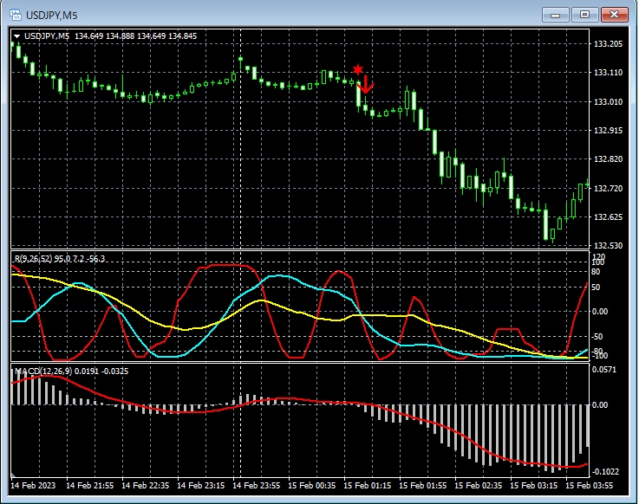The image size is (639, 504).
Task: Click the red star signal marker
Action: 357,69
